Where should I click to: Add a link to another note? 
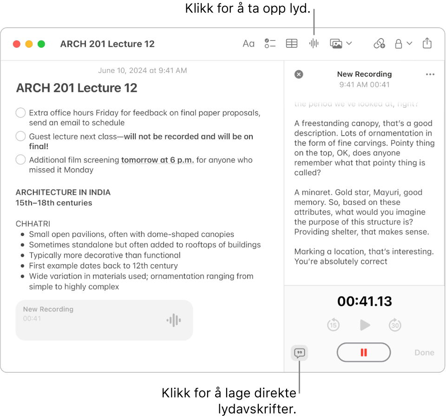379,44
